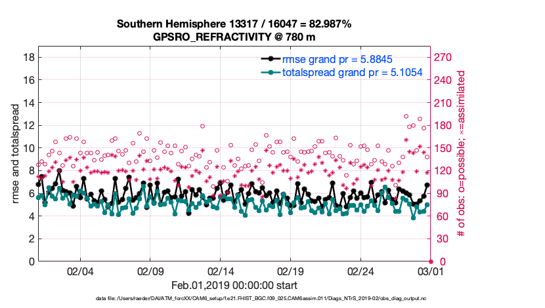The width and height of the screenshot is (545, 308).
Task: Click the 02/19 x-axis tick label
Action: tap(290, 271)
